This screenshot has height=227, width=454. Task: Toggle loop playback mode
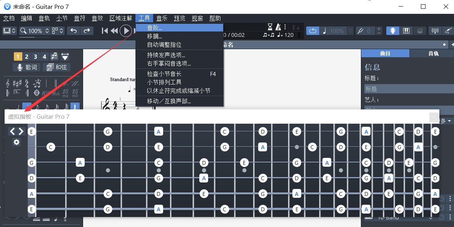(x=313, y=31)
